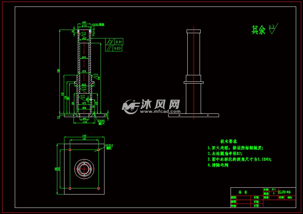Image resolution: width=303 pixels, height=214 pixels.
Task: Click the material value 40Cr cell
Action: click(290, 197)
